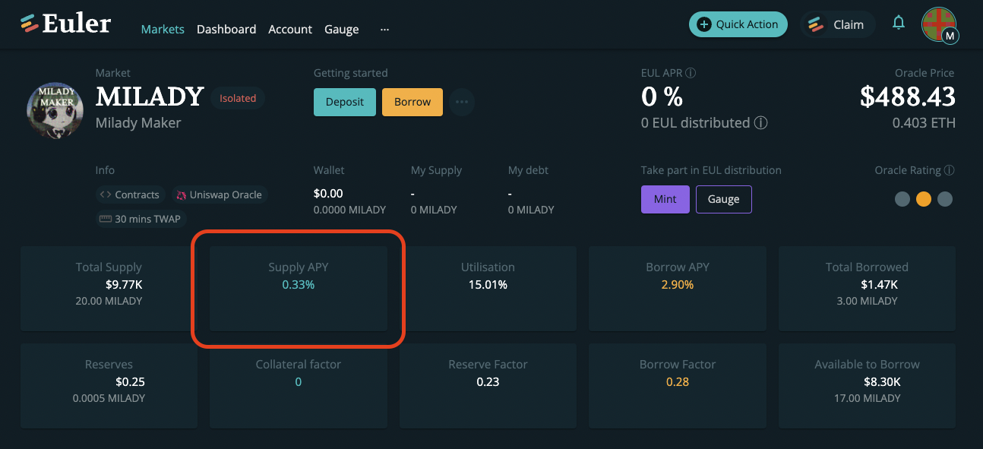Open the Uniswap Oracle link

coord(220,195)
